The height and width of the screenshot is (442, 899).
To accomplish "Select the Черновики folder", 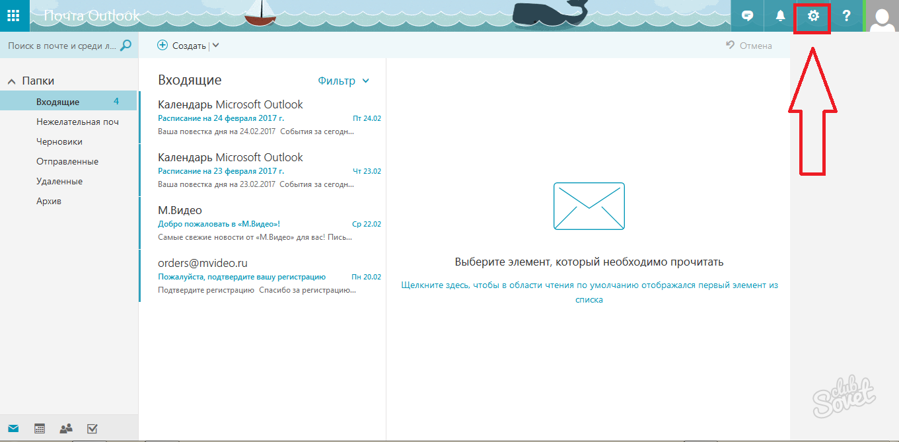I will point(59,141).
